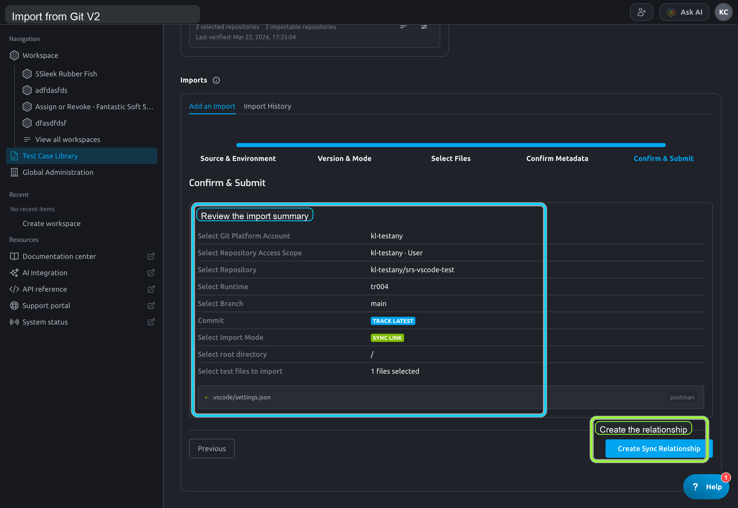This screenshot has height=508, width=738.
Task: Open Documentation center external link icon
Action: (x=151, y=256)
